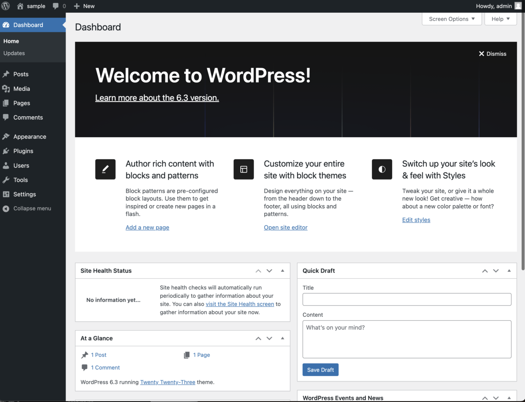Click the plus New icon
The width and height of the screenshot is (525, 402).
point(77,6)
